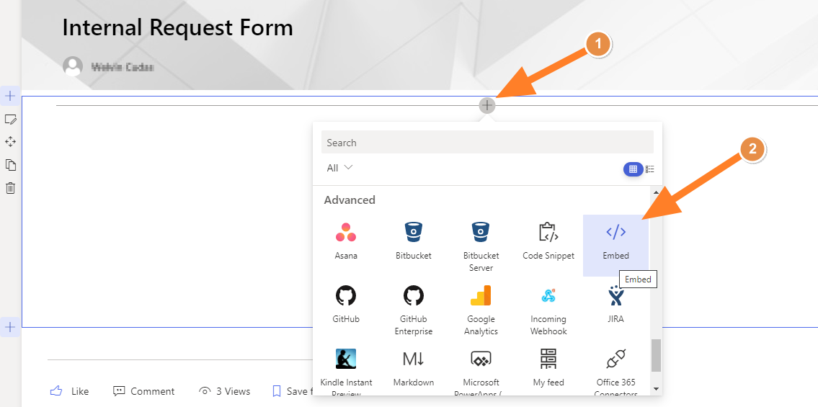This screenshot has width=818, height=407.
Task: Open the Comment link
Action: coord(144,391)
